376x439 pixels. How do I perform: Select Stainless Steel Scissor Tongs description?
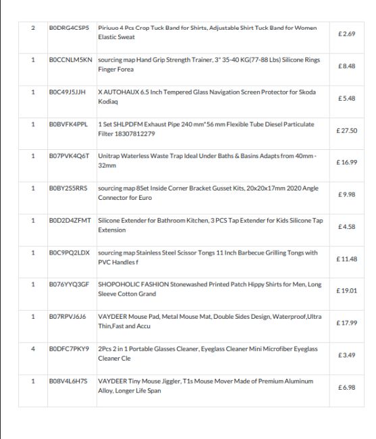pyautogui.click(x=208, y=257)
